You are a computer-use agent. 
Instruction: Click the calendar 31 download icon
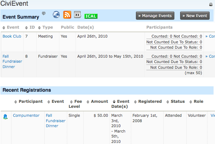(x=77, y=15)
